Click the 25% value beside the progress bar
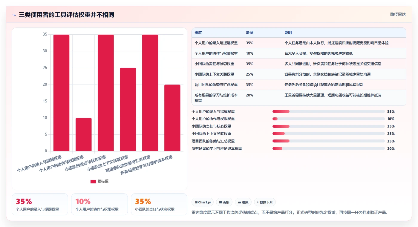This screenshot has width=418, height=227. (391, 134)
